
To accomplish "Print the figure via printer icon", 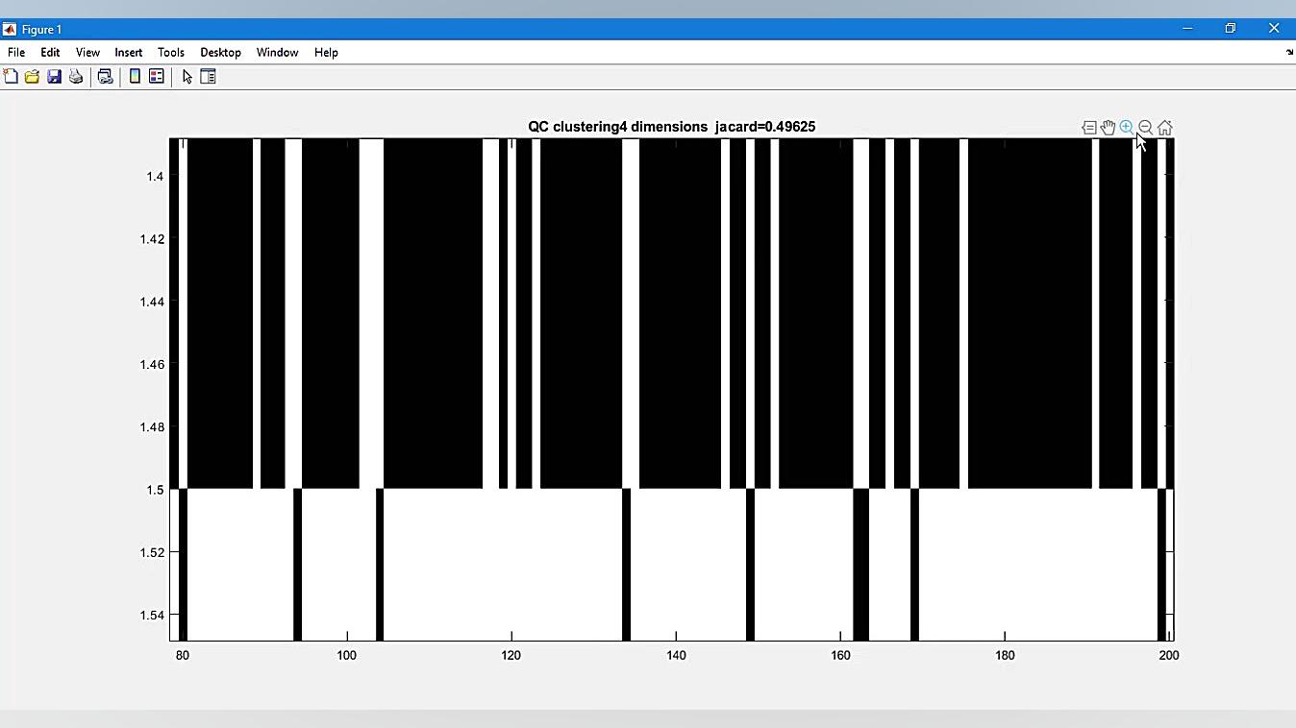I will click(76, 77).
